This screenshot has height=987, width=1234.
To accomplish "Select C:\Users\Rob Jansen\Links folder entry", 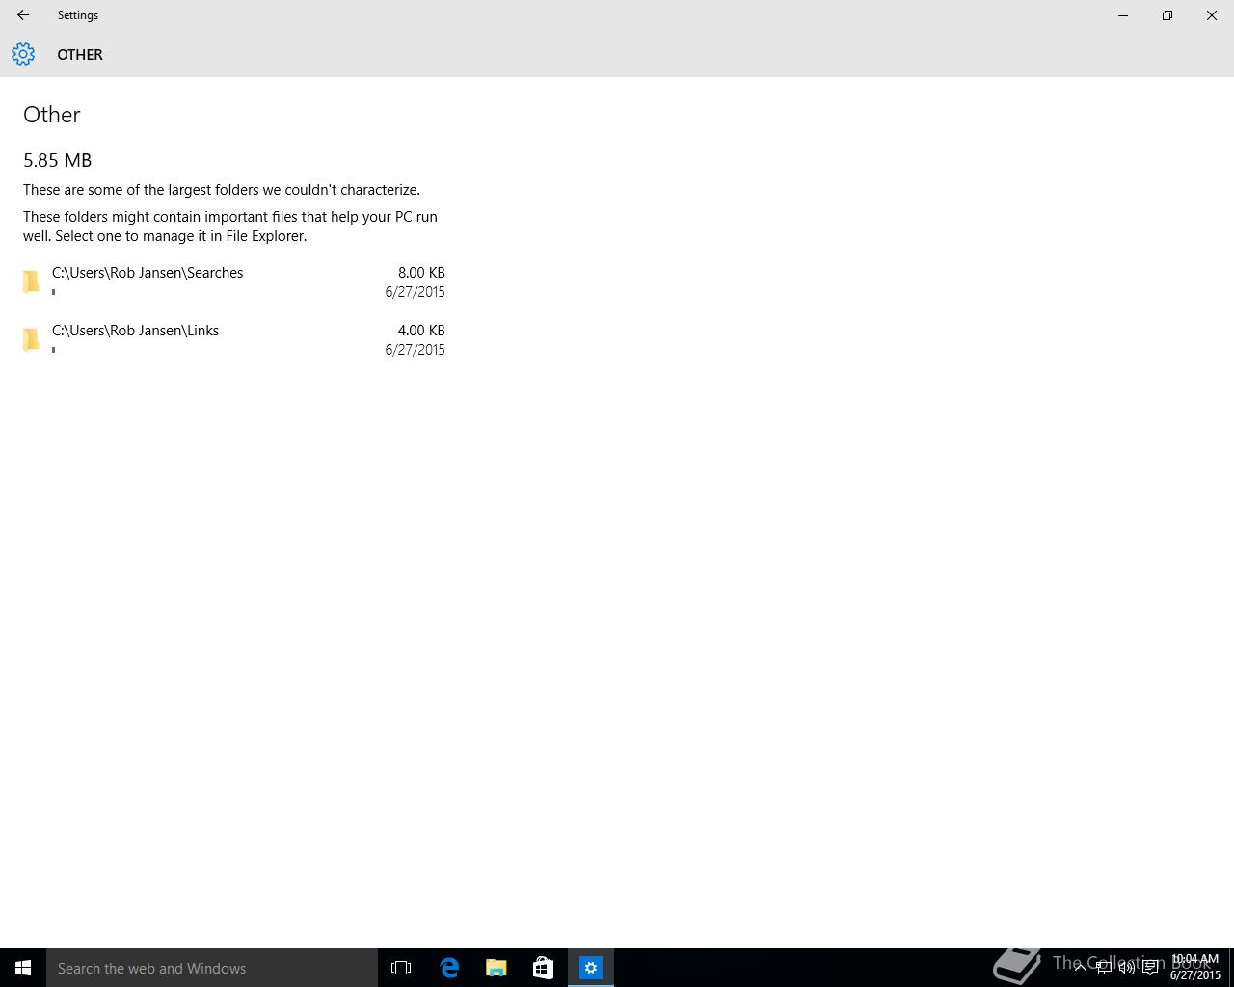I will point(234,339).
